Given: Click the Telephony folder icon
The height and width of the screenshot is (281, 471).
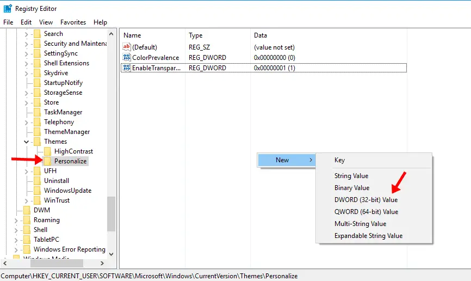Looking at the screenshot, I should (x=37, y=122).
